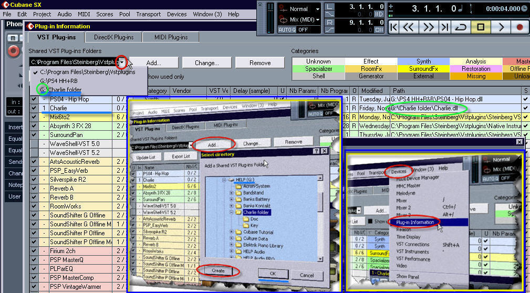Switch to the MIDI Plug-ins tab

click(171, 37)
